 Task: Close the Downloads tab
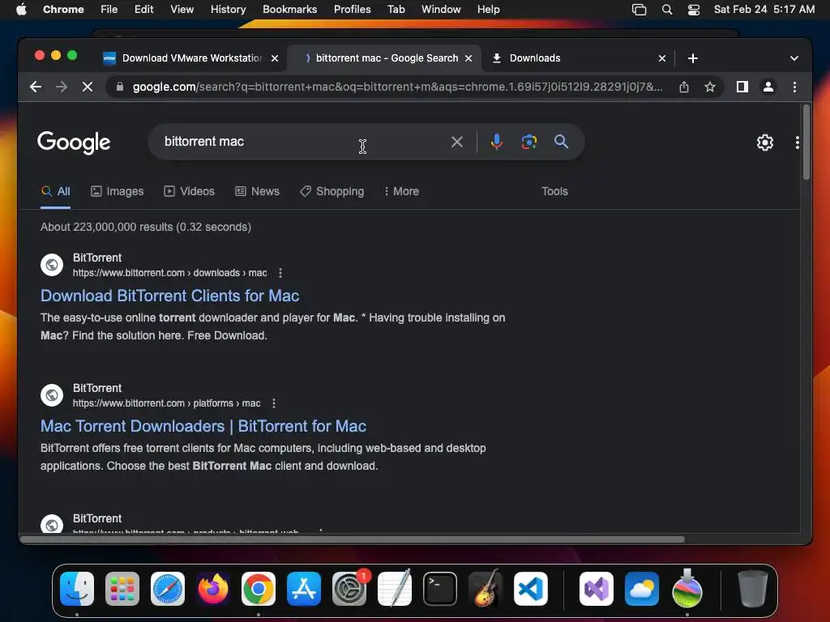coord(661,58)
